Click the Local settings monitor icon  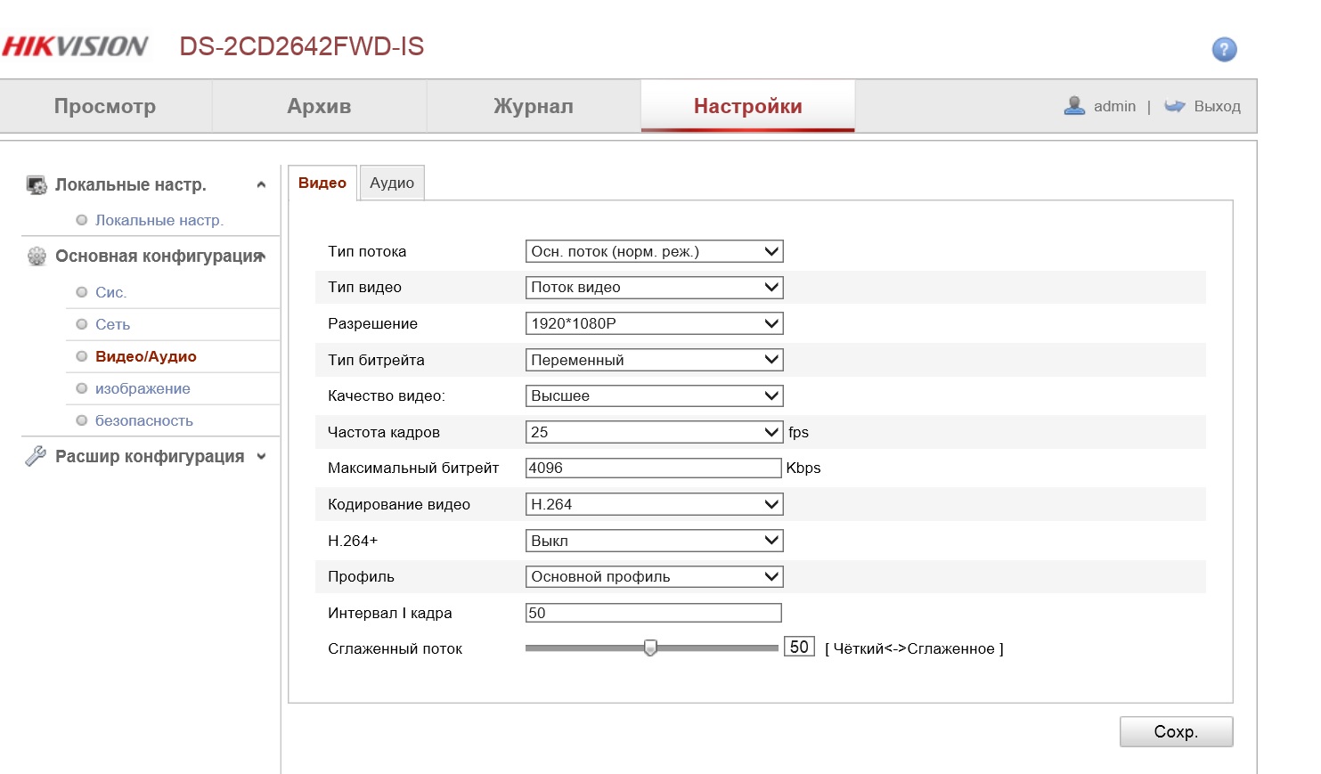(37, 185)
